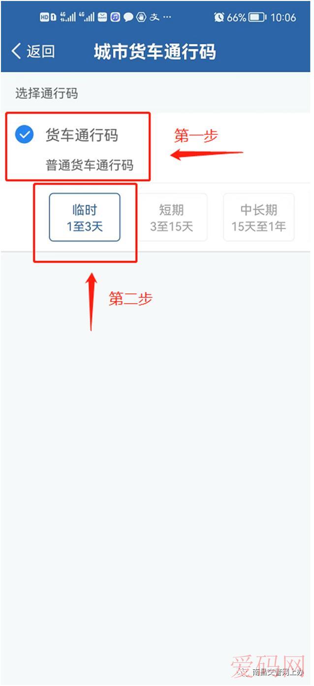The image size is (314, 686).
Task: Tap the 南昌交警网上办 watermark label
Action: (277, 672)
